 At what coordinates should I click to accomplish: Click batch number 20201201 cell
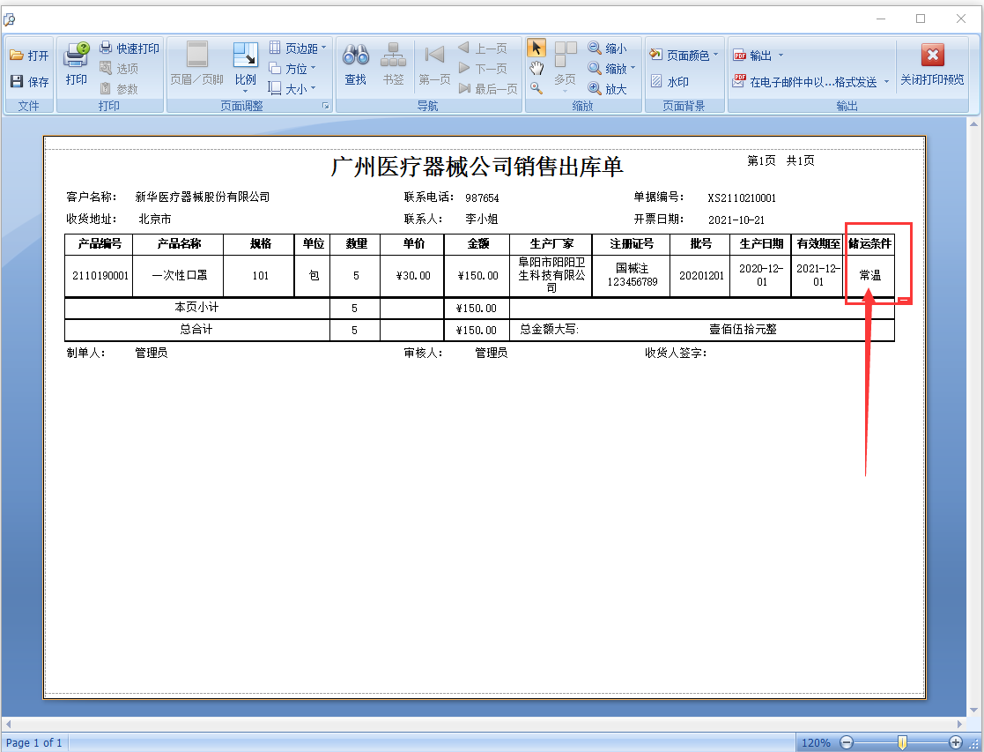coord(701,276)
